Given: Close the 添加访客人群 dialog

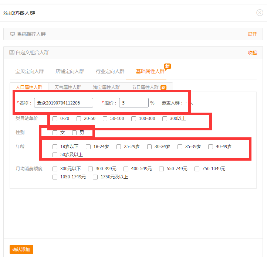Looking at the screenshot, I should (260, 13).
